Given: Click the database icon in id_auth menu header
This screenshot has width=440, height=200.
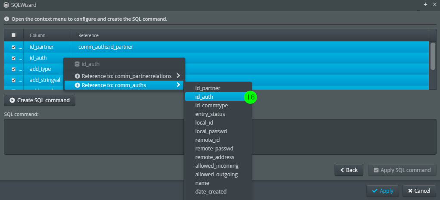Looking at the screenshot, I should click(x=77, y=64).
